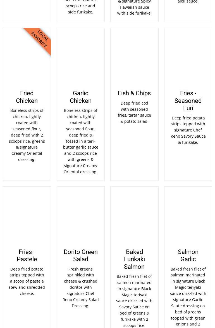215x328 pixels.
Task: Click the Fries - Seasoned Furi image area
Action: click(x=188, y=58)
